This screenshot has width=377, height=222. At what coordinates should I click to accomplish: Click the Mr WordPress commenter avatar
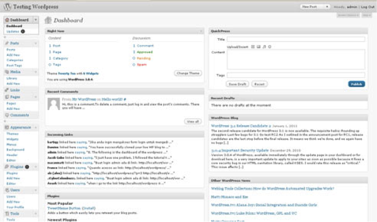[x=53, y=104]
